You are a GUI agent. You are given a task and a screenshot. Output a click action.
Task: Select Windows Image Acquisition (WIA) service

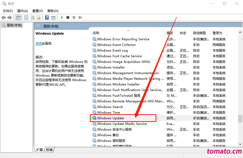[159, 62]
